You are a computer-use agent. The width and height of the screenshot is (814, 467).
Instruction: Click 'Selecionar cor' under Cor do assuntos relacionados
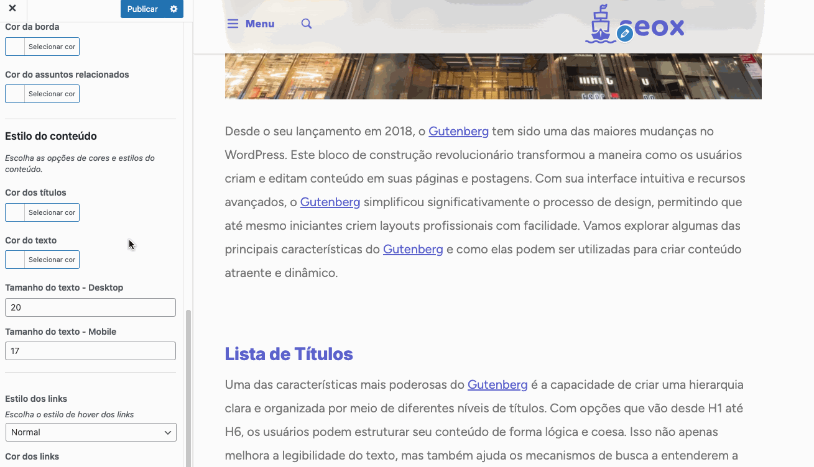pos(52,94)
